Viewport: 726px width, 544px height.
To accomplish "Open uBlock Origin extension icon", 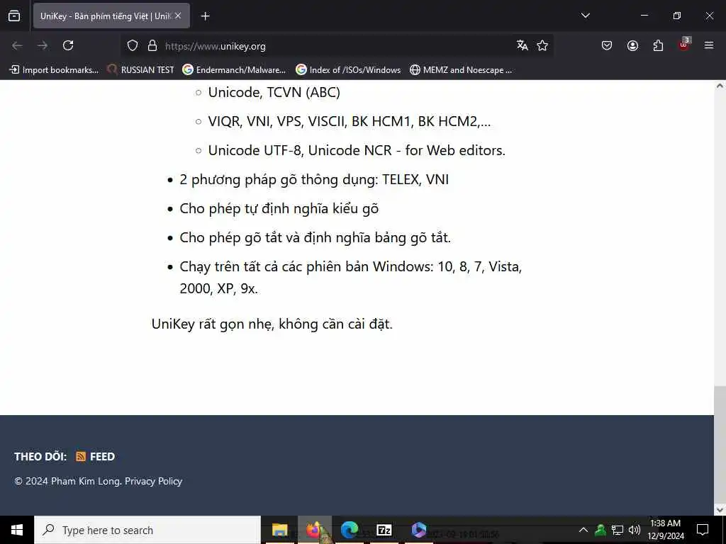I will [684, 45].
